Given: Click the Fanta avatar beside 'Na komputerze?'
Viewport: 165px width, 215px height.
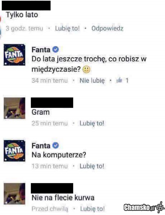Looking at the screenshot, I should tap(15, 151).
